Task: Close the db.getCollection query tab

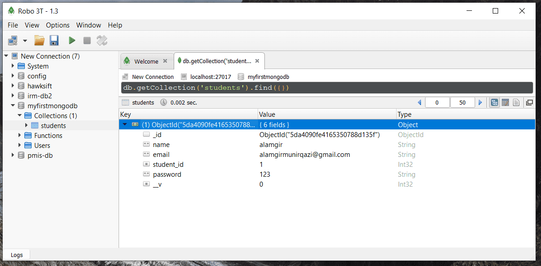Action: 257,61
